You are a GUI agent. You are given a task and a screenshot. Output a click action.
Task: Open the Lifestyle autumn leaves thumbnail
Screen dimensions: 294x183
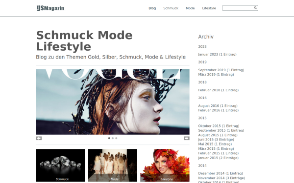click(x=165, y=165)
